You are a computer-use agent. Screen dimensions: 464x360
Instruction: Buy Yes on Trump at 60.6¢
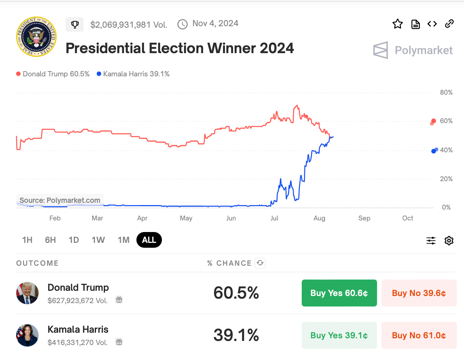click(339, 293)
